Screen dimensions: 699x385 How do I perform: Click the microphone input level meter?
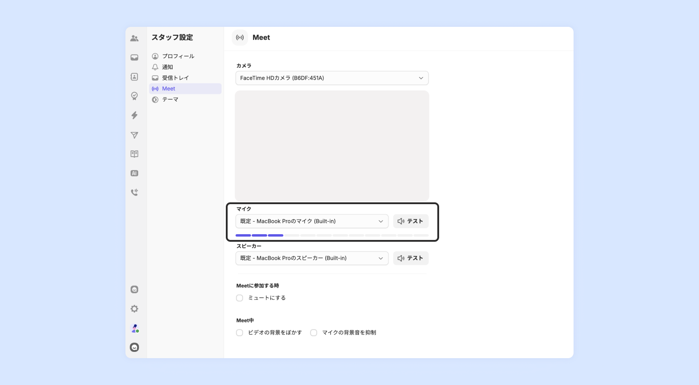[332, 235]
